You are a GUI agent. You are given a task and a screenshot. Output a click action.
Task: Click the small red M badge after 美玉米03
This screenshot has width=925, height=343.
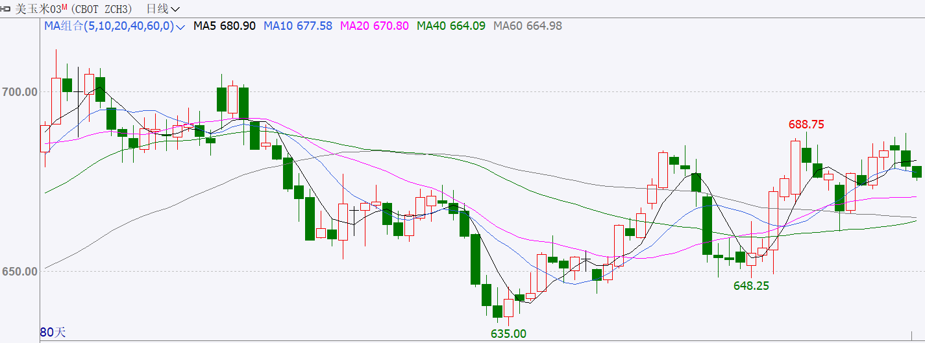click(x=64, y=6)
